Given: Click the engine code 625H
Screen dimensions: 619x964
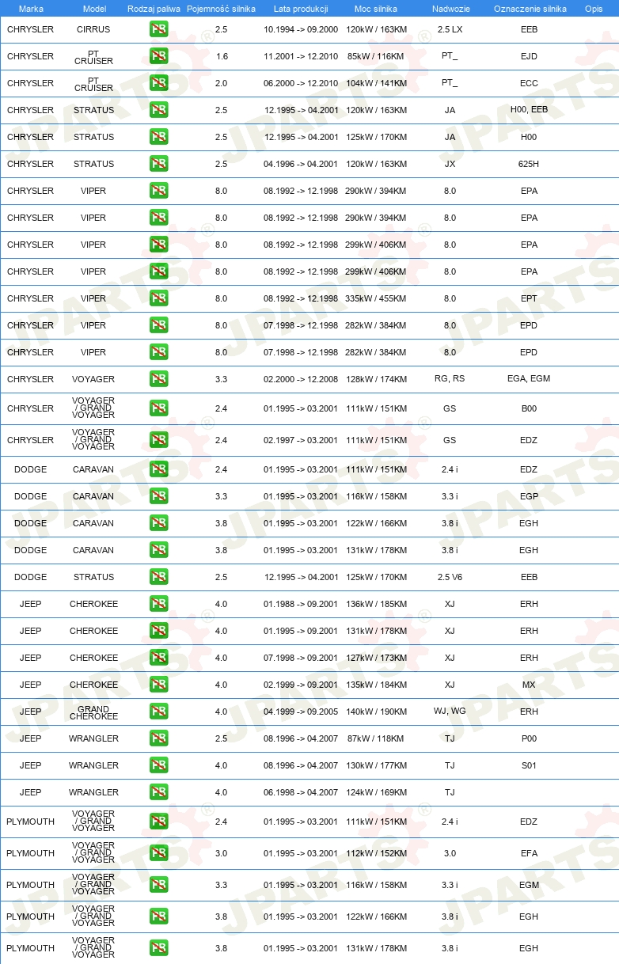Looking at the screenshot, I should pyautogui.click(x=529, y=165).
